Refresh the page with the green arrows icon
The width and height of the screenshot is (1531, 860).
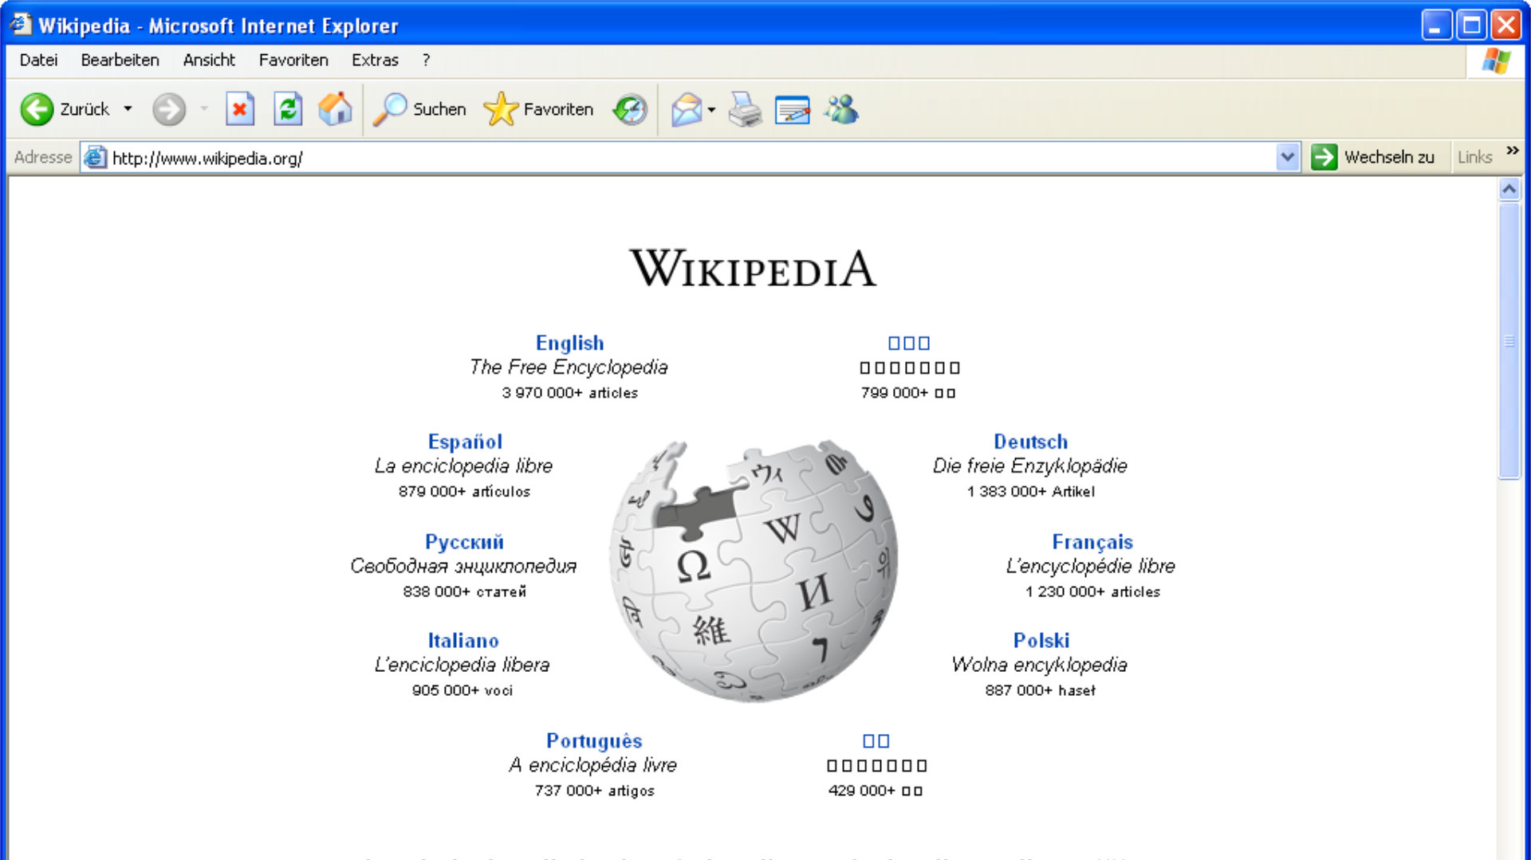[x=287, y=109]
